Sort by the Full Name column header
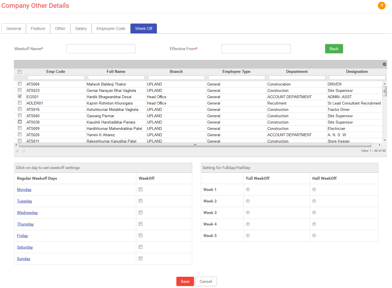Image resolution: width=392 pixels, height=288 pixels. click(116, 71)
